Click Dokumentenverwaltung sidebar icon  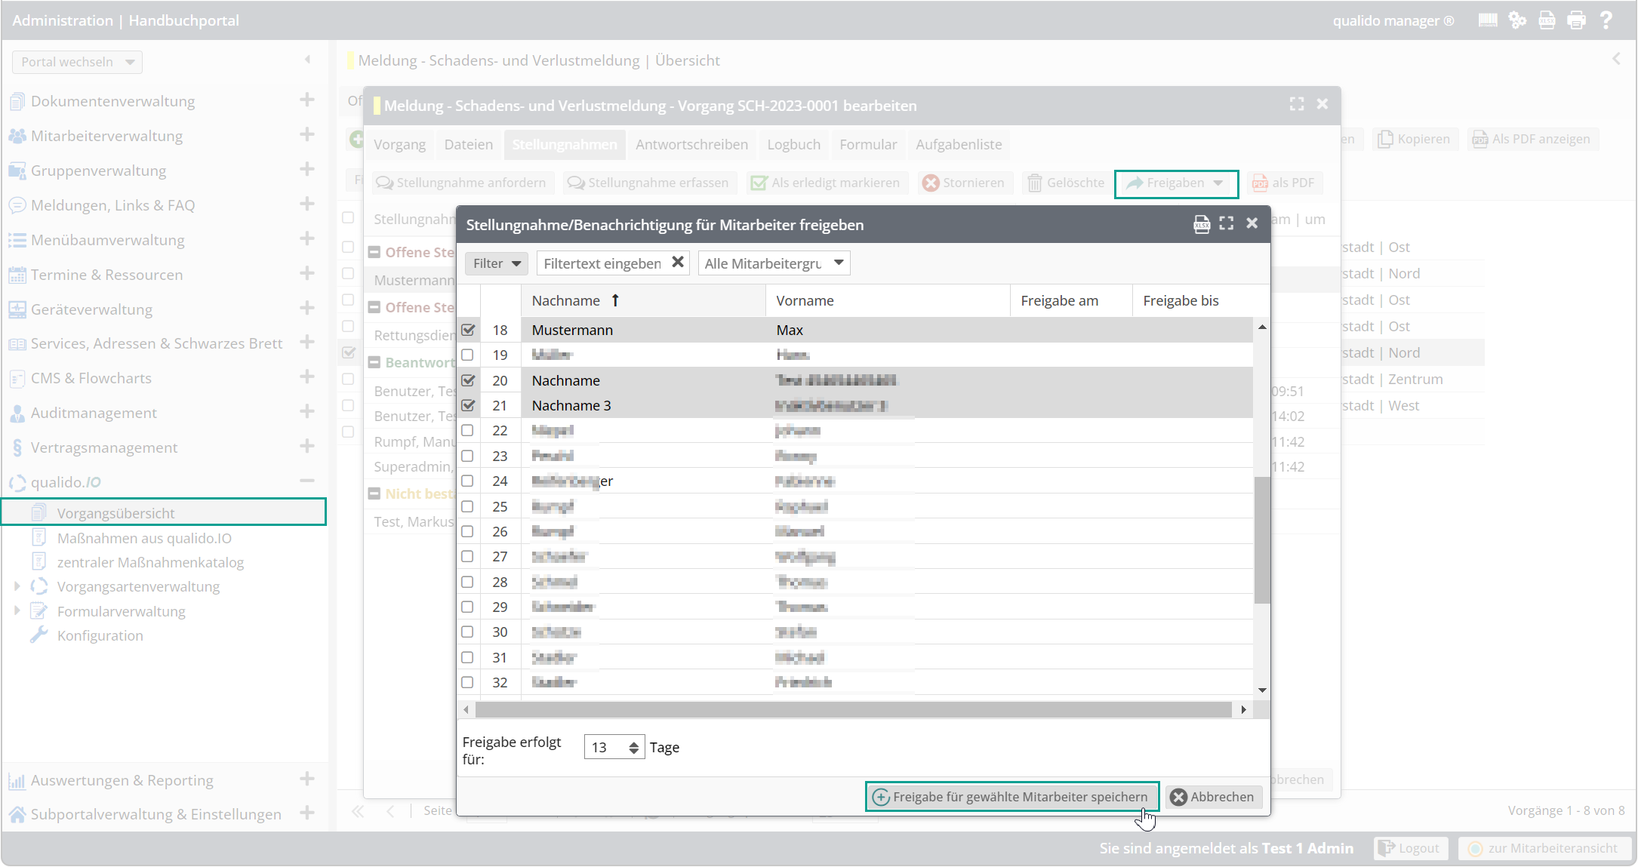click(17, 101)
